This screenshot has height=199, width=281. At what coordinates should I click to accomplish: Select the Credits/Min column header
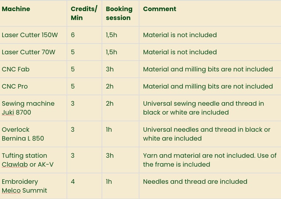coord(84,13)
